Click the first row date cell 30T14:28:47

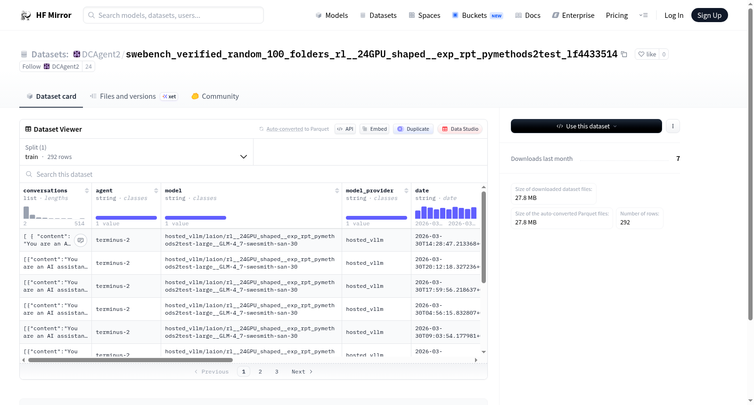pyautogui.click(x=446, y=240)
